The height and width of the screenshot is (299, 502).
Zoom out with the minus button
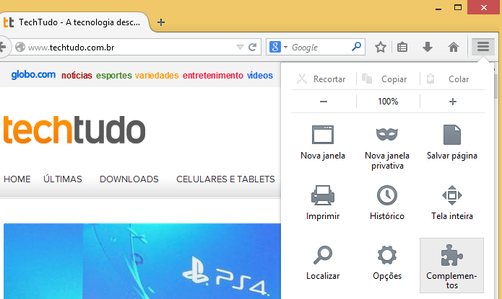(324, 102)
